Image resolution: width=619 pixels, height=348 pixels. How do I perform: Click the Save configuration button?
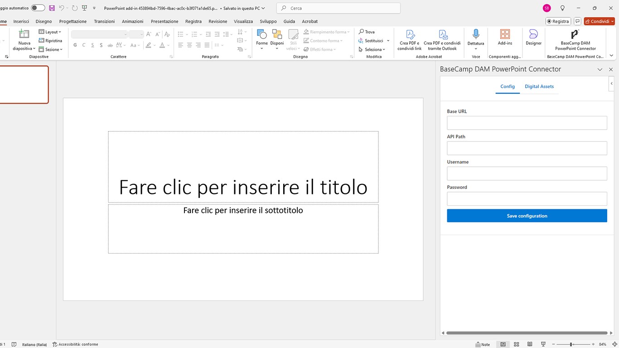527,216
